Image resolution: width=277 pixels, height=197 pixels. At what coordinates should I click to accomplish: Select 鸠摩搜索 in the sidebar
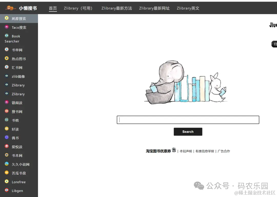tap(19, 18)
